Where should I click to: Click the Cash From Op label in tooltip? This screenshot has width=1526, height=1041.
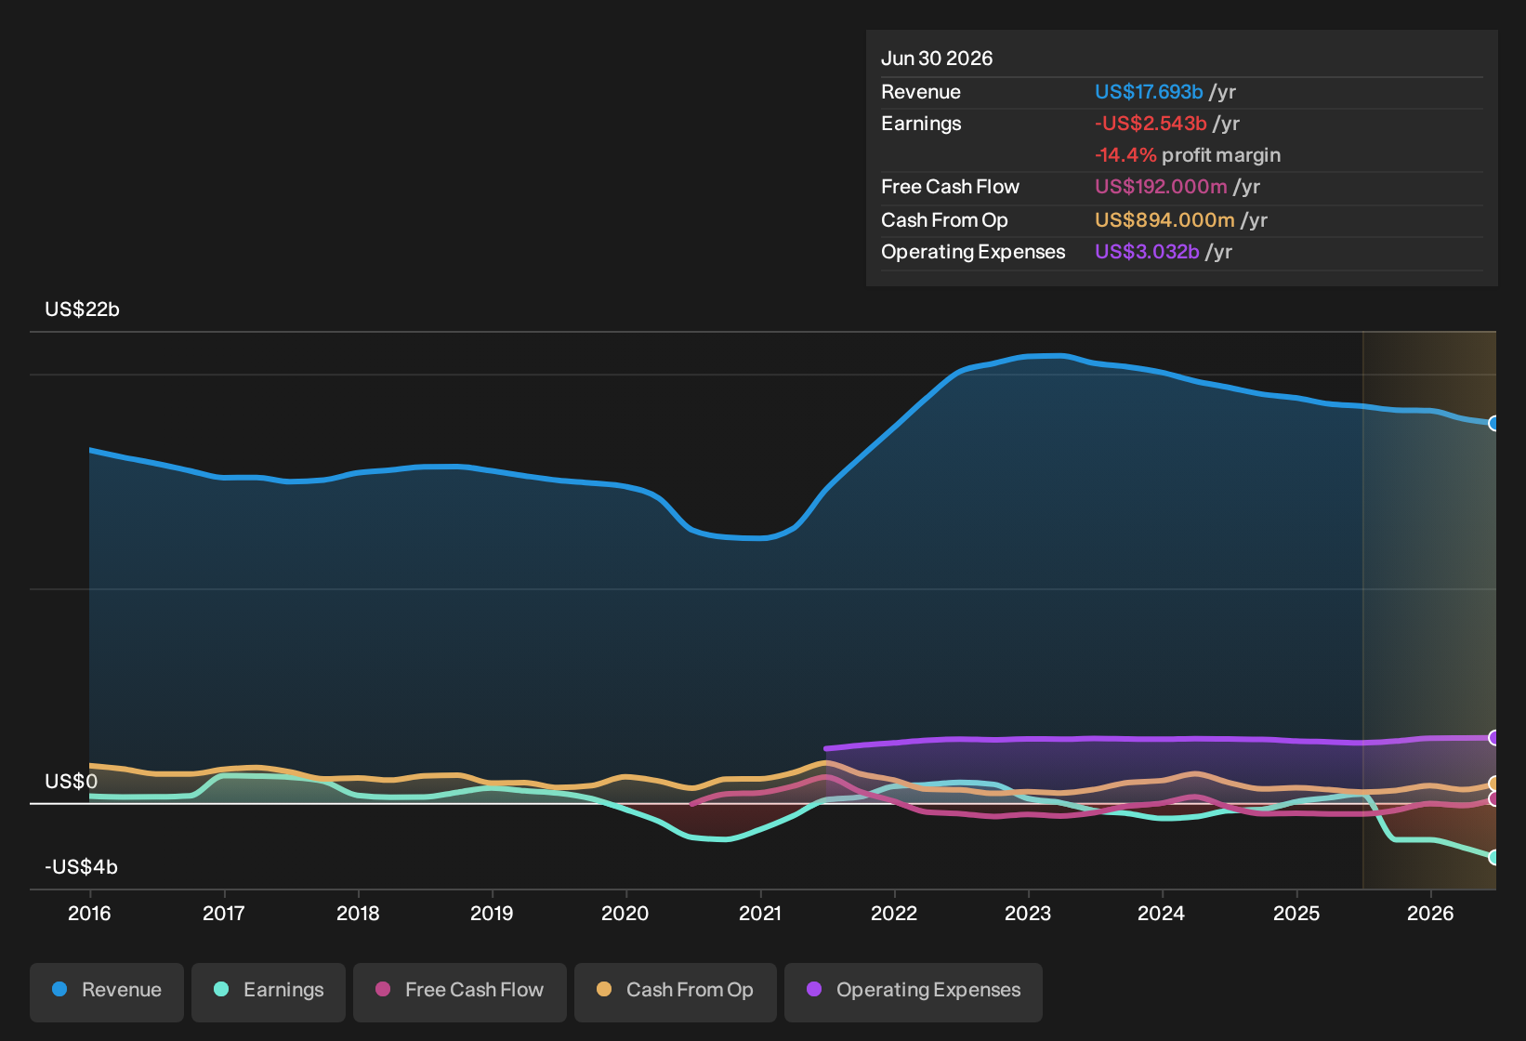click(944, 220)
